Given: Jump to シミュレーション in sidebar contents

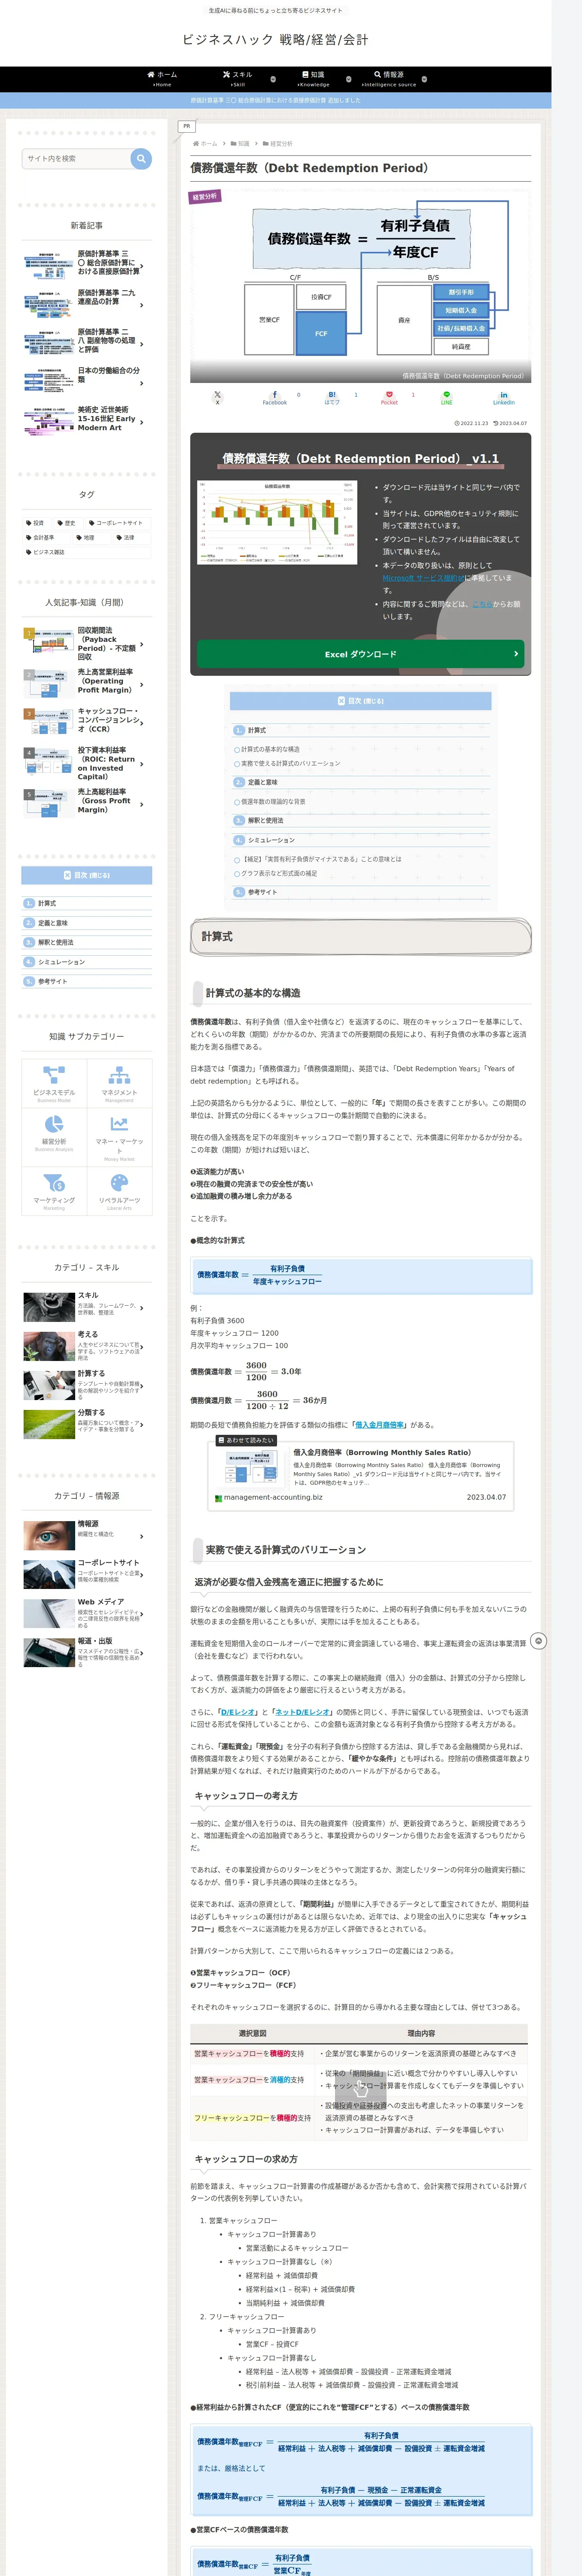Looking at the screenshot, I should click(x=87, y=962).
